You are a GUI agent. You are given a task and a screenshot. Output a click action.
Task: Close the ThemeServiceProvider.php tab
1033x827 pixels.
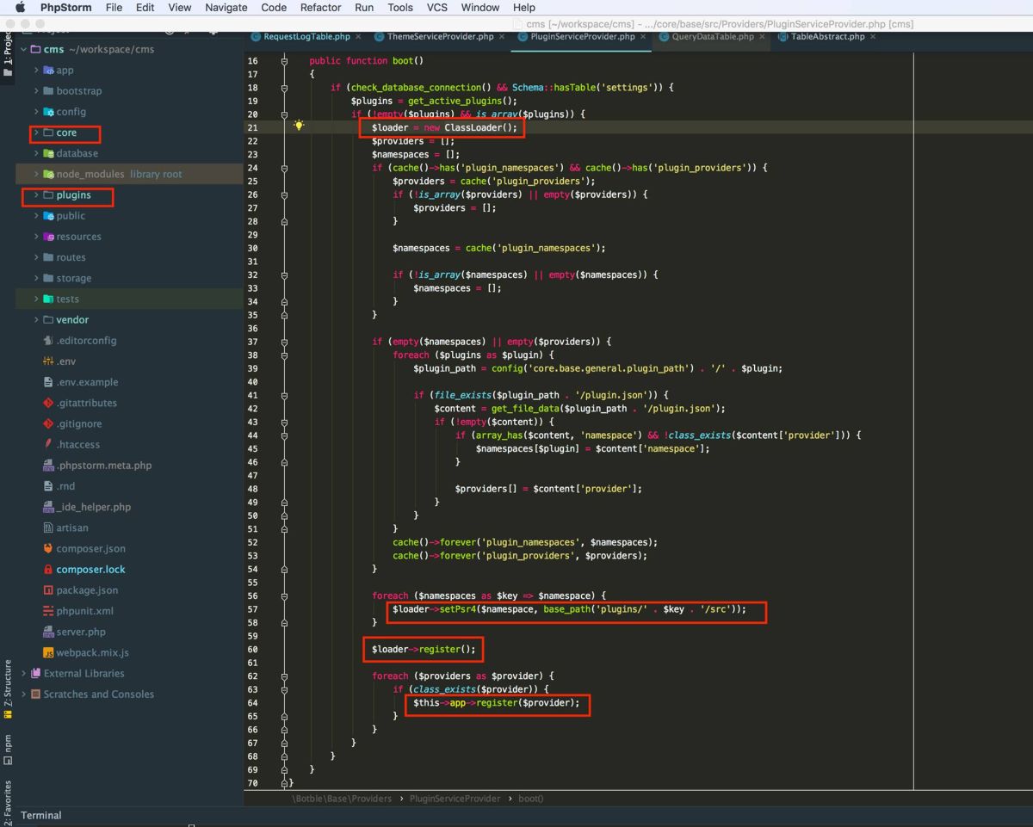point(502,37)
